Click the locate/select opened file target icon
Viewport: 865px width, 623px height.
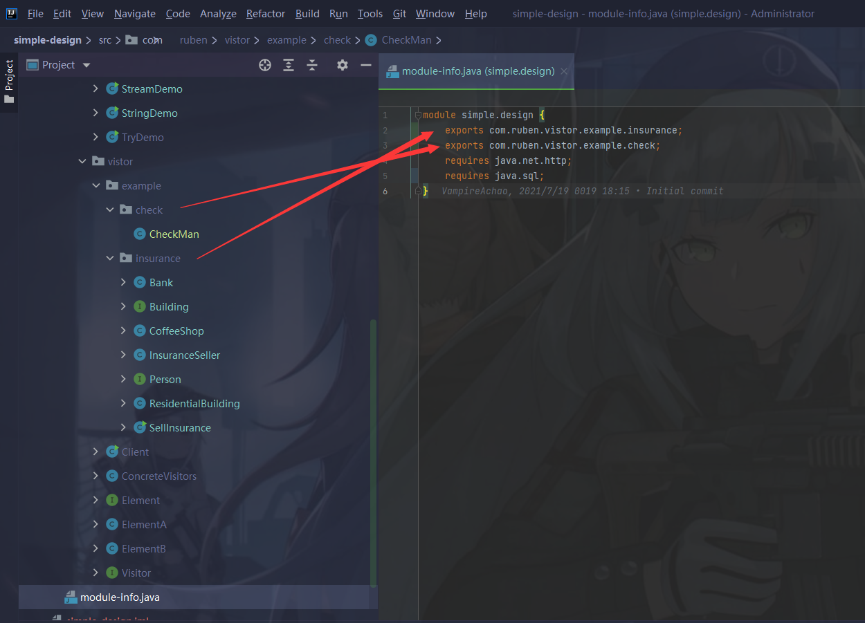[x=265, y=65]
